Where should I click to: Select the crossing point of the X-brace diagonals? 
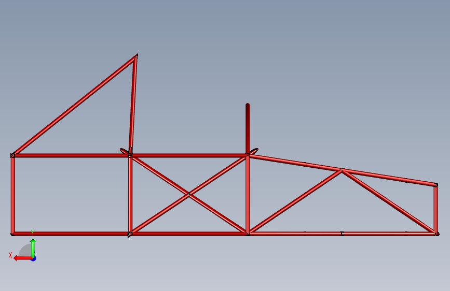click(189, 195)
